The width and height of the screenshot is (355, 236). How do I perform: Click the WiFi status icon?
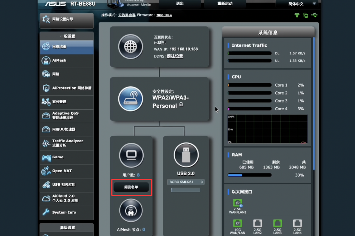coord(297,15)
